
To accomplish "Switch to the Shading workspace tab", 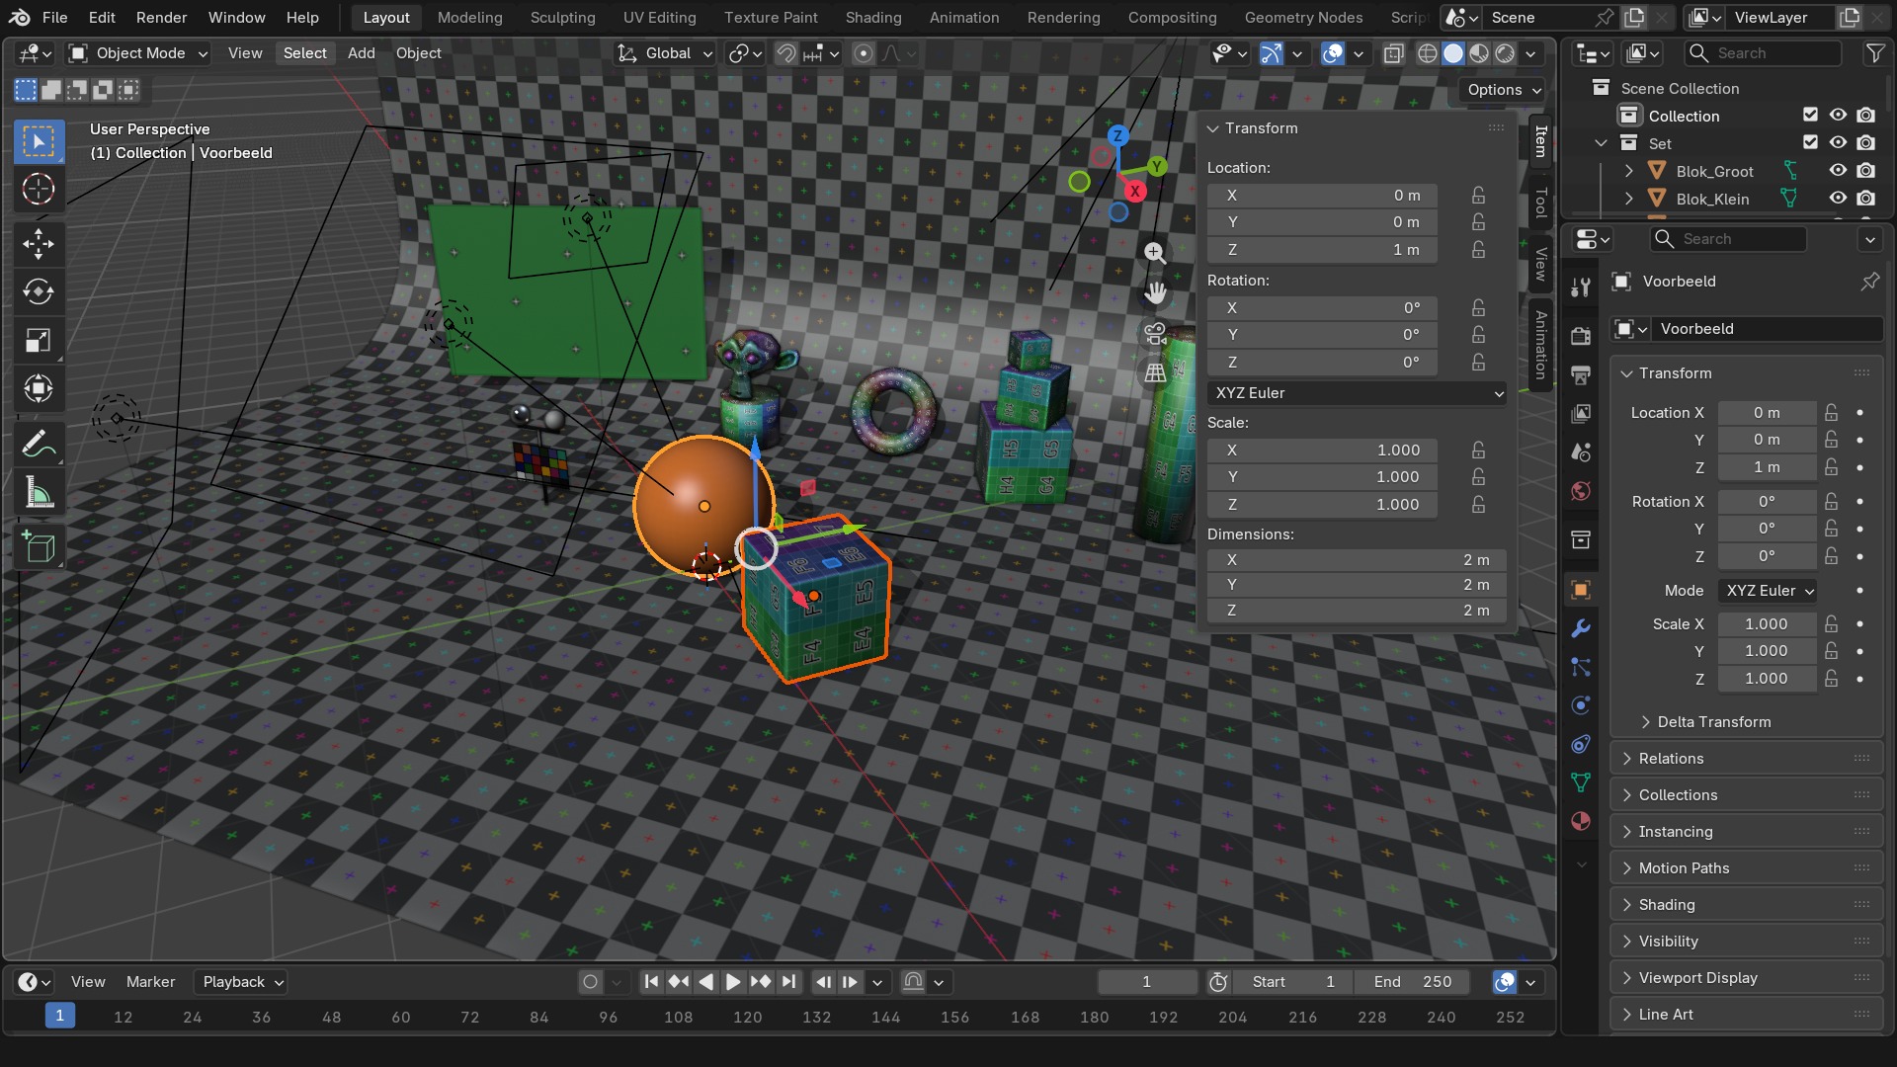I will (873, 17).
